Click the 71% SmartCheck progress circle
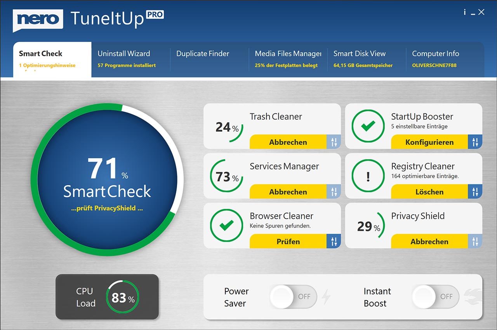This screenshot has height=330, width=497. (107, 179)
